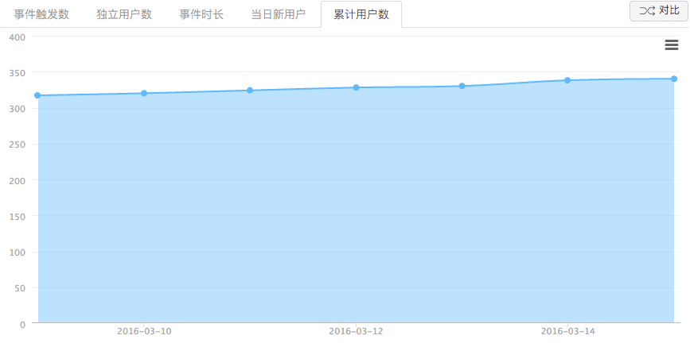
Task: Click the 200 y-axis label
Action: (x=18, y=180)
